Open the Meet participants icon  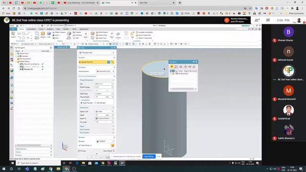tap(257, 20)
